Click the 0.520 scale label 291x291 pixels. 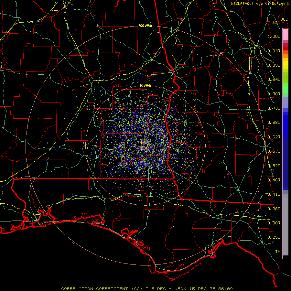click(x=274, y=166)
